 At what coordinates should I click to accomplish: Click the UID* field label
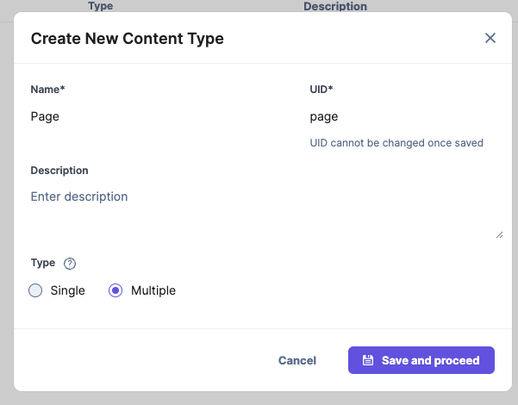coord(322,89)
